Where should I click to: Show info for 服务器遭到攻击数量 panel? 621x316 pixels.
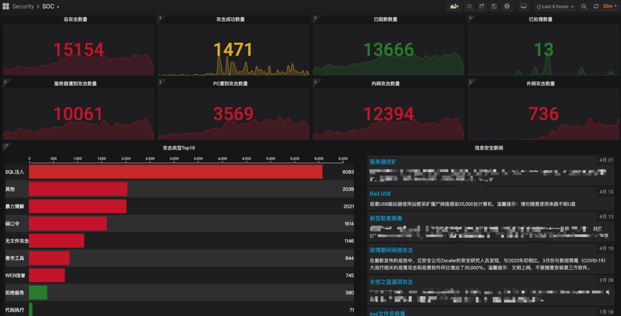pos(5,82)
